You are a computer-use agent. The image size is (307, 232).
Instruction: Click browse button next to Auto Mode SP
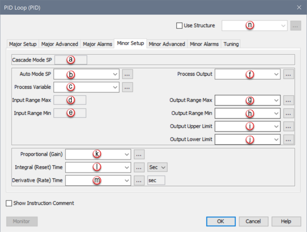coord(128,74)
